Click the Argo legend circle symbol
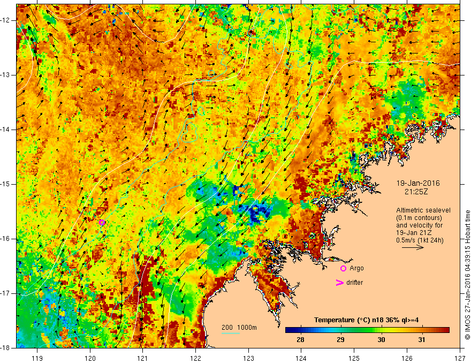The height and width of the screenshot is (364, 471). 343,269
